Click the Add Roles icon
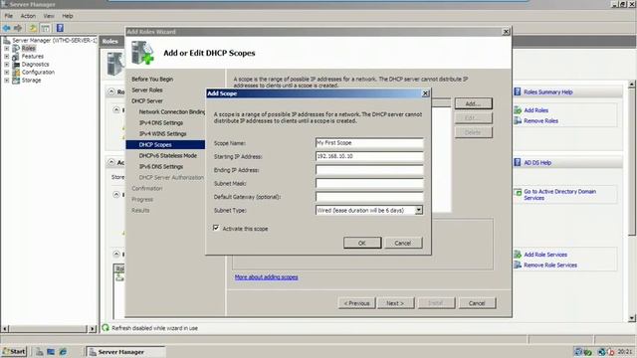Viewport: 637px width, 358px height. (x=518, y=110)
